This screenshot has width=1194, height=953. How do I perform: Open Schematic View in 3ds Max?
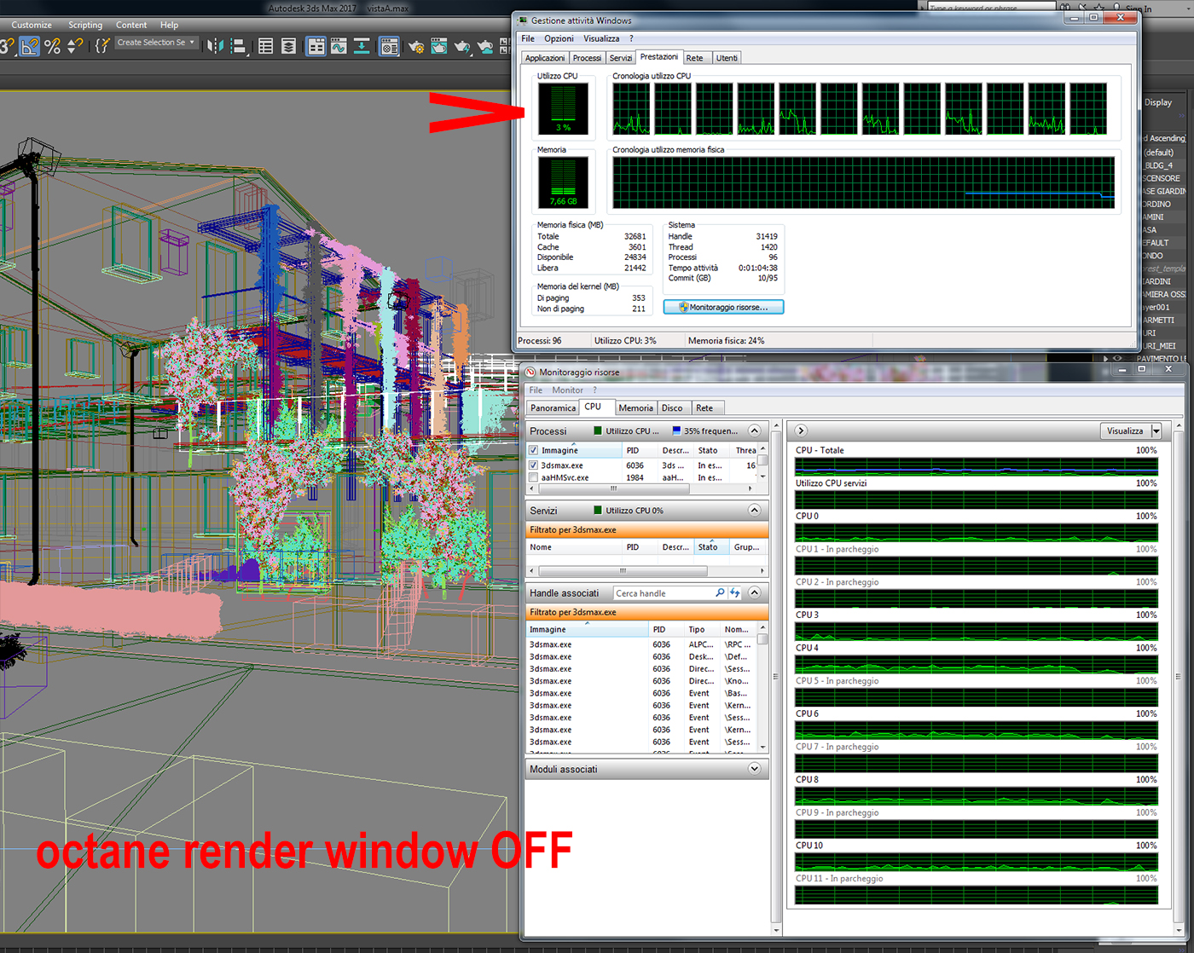(362, 46)
